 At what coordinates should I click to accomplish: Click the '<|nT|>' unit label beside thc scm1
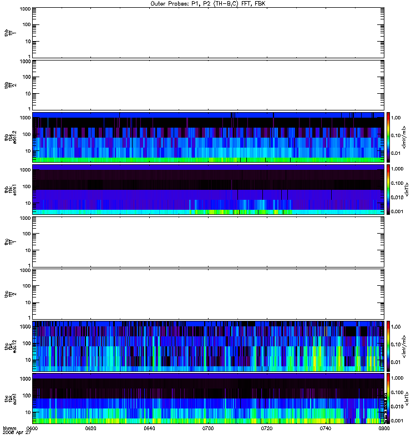pos(407,398)
